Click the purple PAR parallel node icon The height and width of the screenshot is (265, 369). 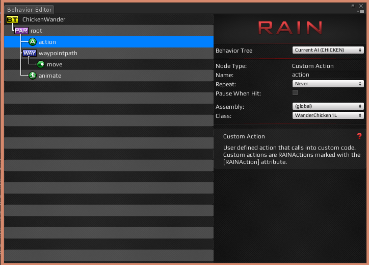point(21,31)
